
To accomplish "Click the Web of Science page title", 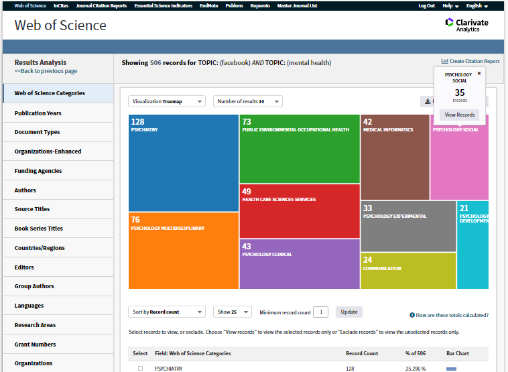I will coord(60,25).
